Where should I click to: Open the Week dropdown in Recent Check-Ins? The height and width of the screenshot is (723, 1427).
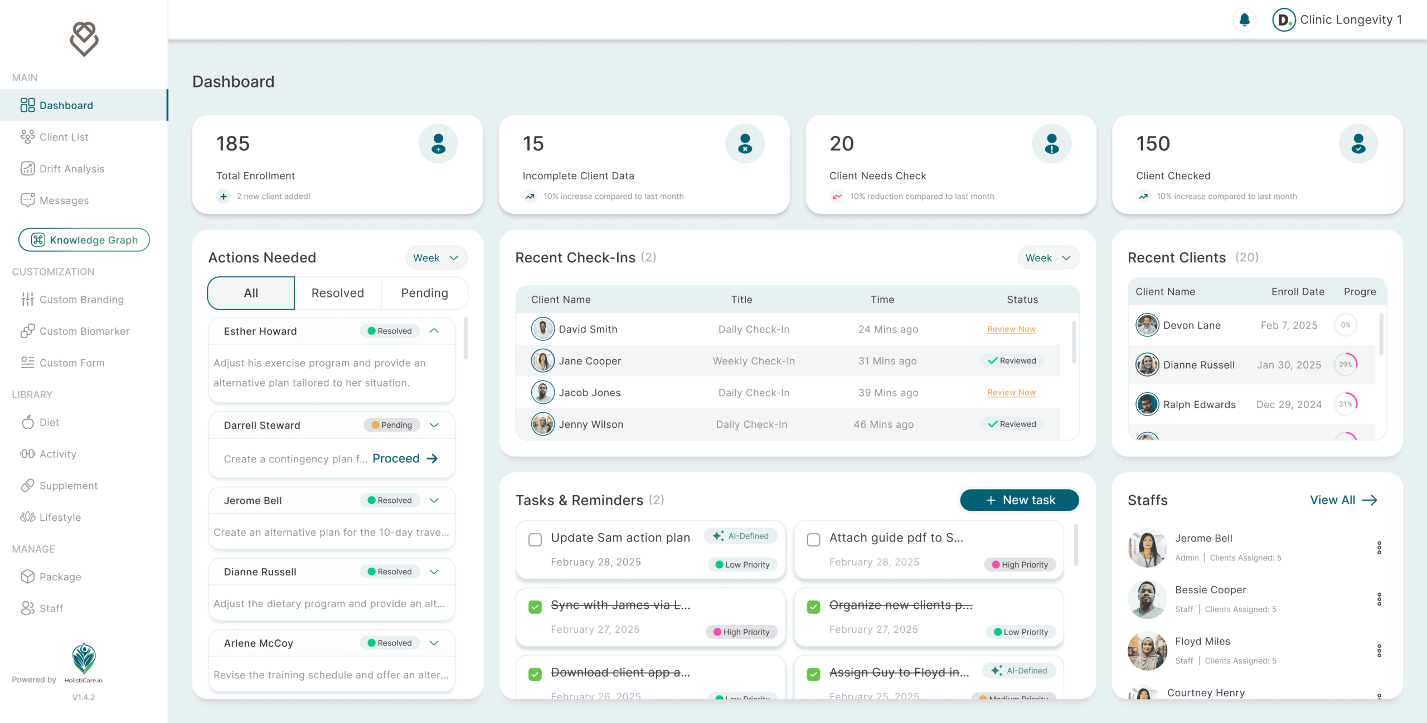(1048, 257)
